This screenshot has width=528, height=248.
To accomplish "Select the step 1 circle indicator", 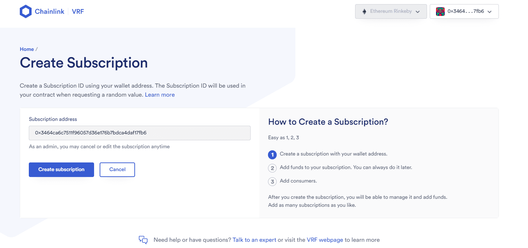I will point(273,154).
